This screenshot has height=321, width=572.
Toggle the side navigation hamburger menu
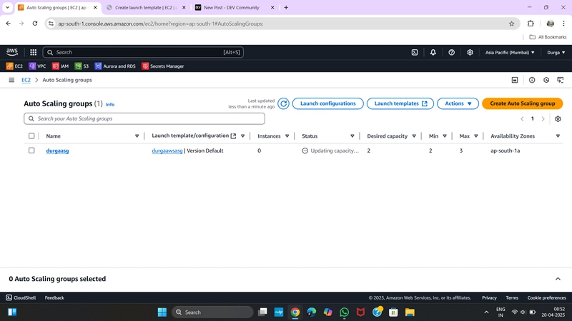pos(11,80)
